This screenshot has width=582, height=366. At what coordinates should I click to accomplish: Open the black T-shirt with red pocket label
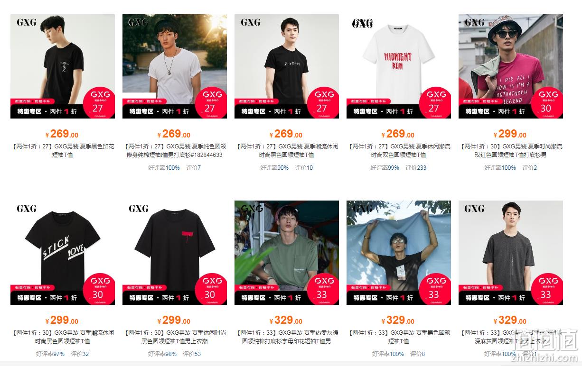(175, 253)
